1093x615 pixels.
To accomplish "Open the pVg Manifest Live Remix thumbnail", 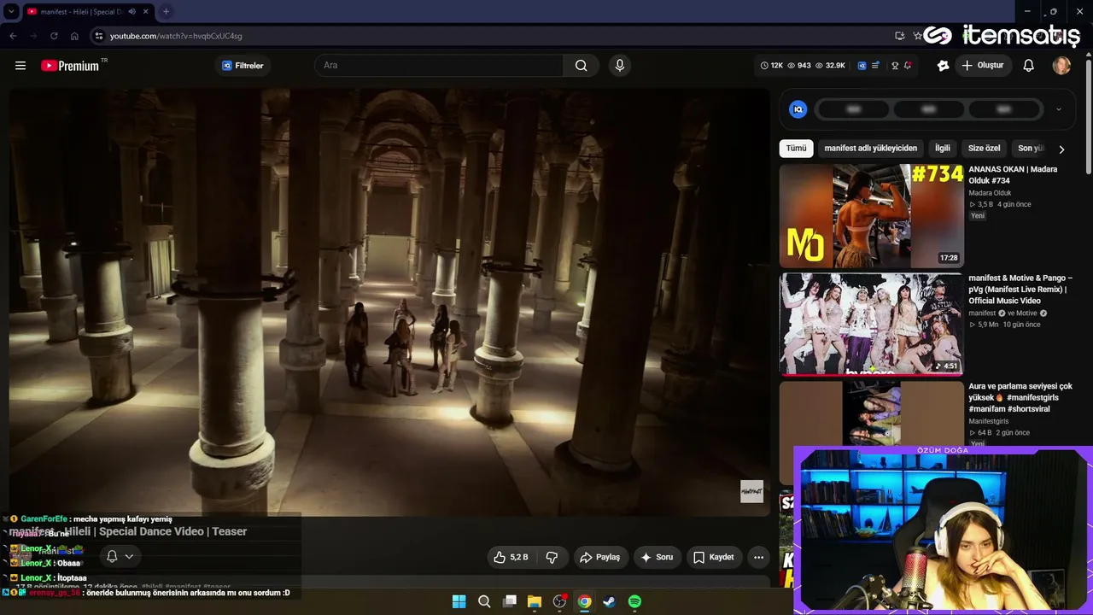I will click(x=871, y=325).
